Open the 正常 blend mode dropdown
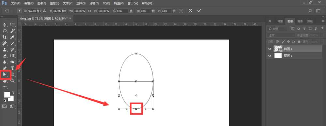This screenshot has width=326, height=126. (x=281, y=35)
